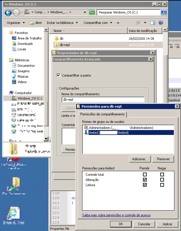Open Downloads in the navigation pane
The width and height of the screenshot is (181, 231).
point(22,44)
